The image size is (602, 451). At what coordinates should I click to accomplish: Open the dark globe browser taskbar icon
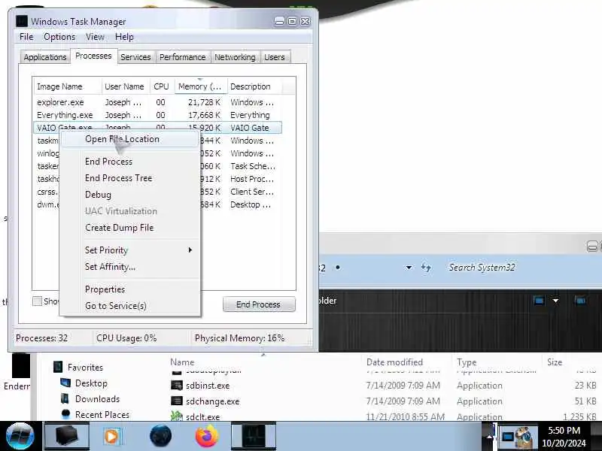tap(160, 436)
